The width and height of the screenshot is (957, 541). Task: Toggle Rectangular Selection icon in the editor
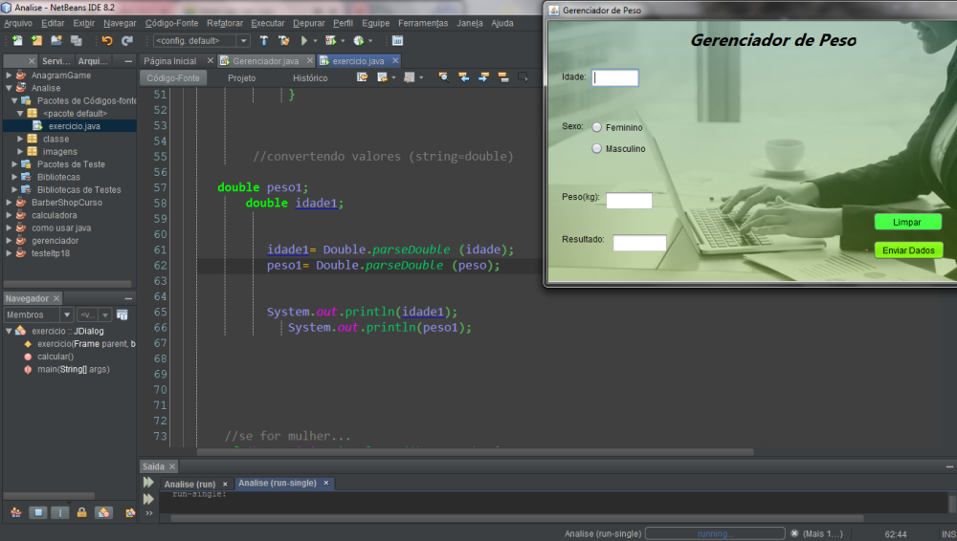coord(523,76)
